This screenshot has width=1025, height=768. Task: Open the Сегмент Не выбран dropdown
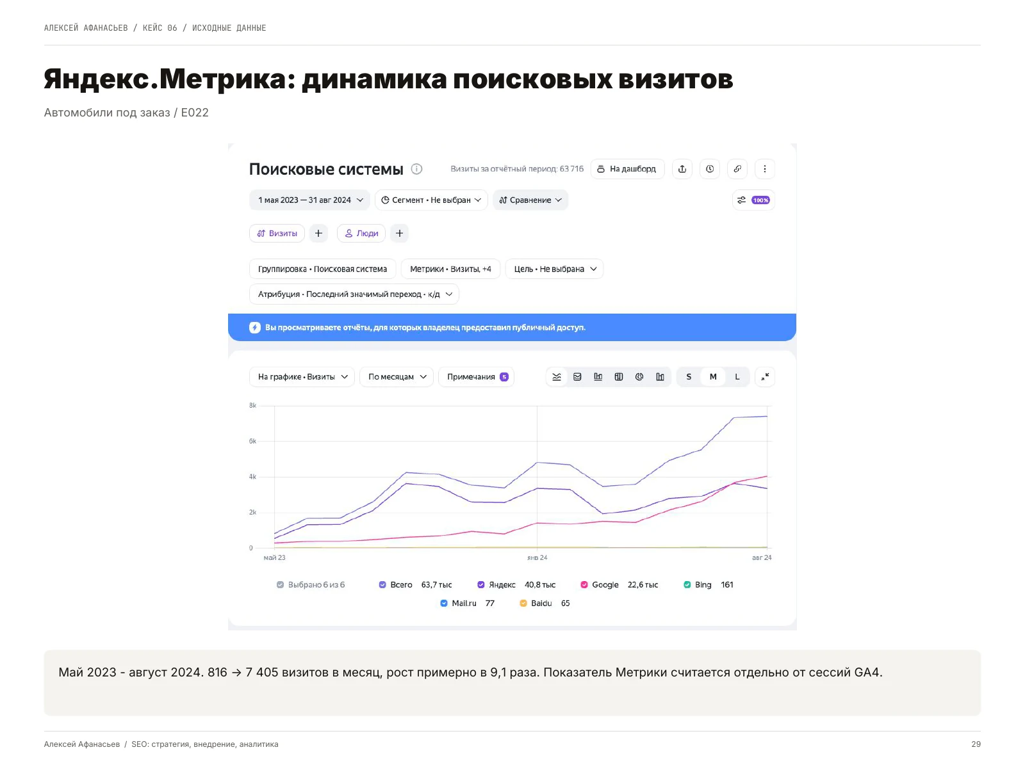coord(431,200)
